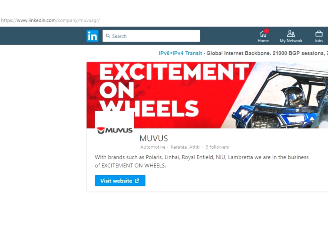
Task: Open the IPv6+IPv4 Transit ad link
Action: [180, 53]
